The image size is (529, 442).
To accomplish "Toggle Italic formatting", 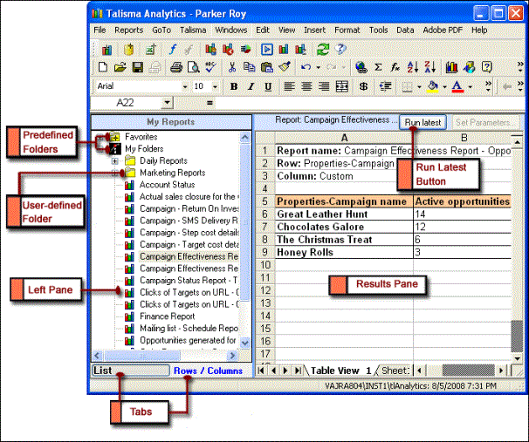I will click(251, 86).
